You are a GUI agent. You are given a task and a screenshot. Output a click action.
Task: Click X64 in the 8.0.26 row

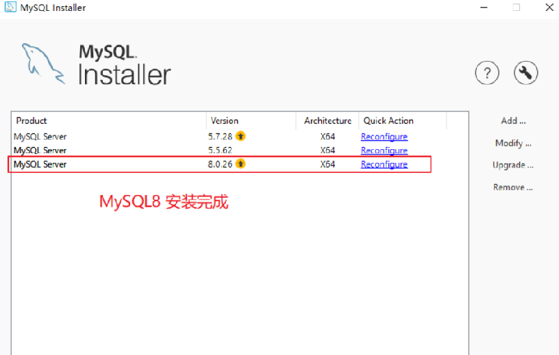[x=327, y=164]
